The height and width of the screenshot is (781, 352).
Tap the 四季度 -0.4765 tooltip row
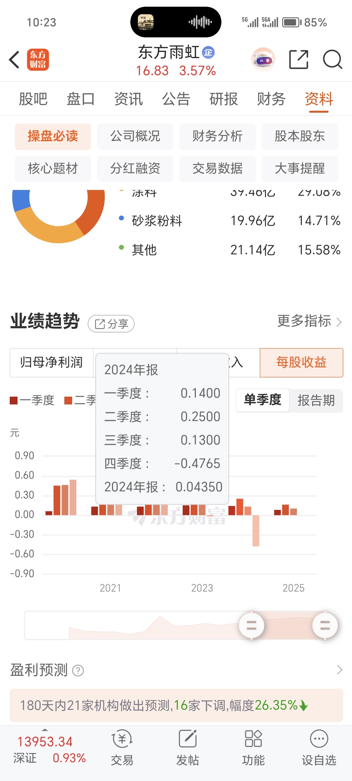tap(162, 463)
